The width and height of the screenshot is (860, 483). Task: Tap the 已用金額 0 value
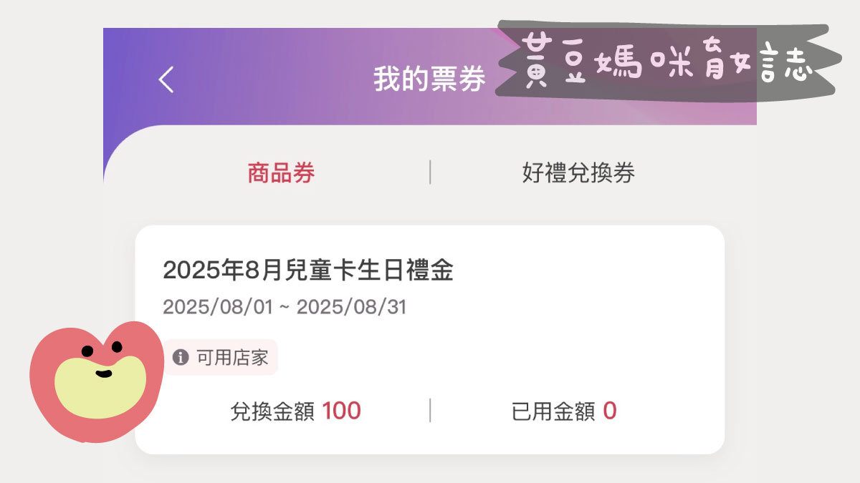coord(563,411)
